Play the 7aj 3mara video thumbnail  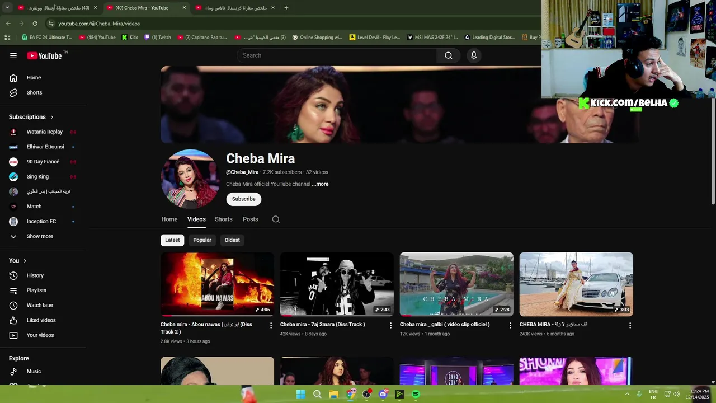point(337,284)
